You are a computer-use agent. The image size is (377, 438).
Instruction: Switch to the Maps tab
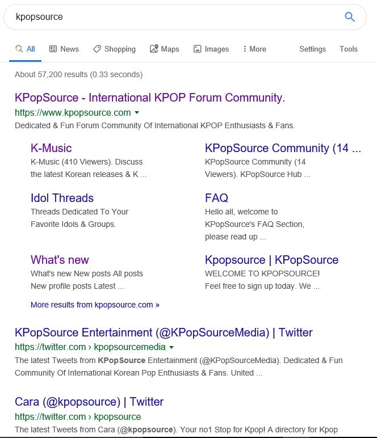coord(165,49)
